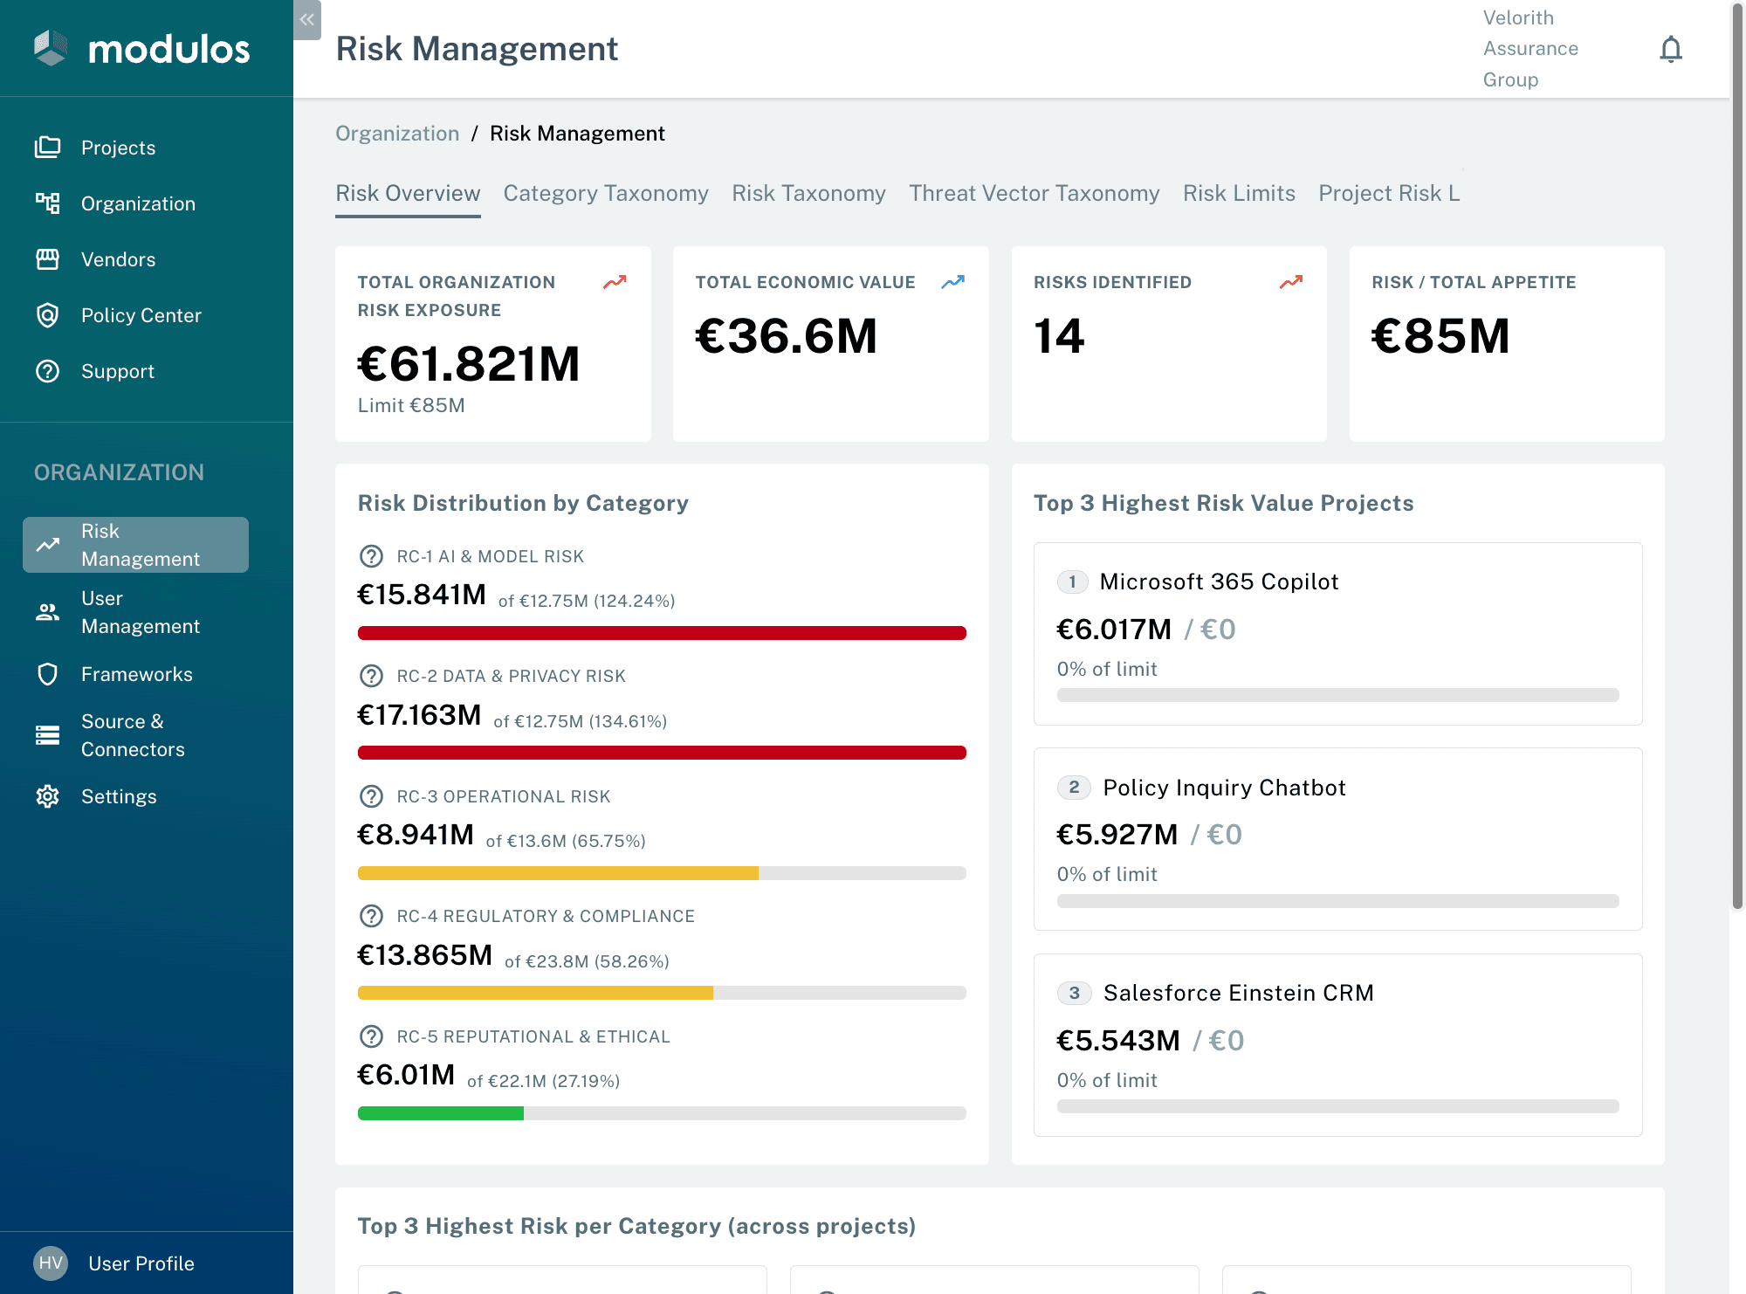Image resolution: width=1746 pixels, height=1294 pixels.
Task: Open the Risk Taxonomy tab
Action: pyautogui.click(x=808, y=193)
